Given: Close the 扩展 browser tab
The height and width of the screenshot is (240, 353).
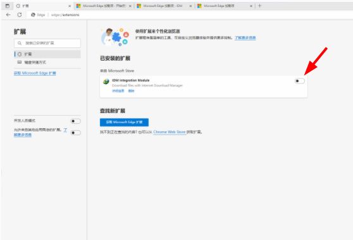Looking at the screenshot, I should 70,6.
